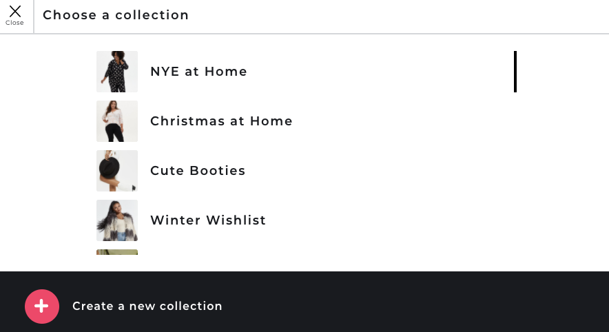Select the Winter Wishlist fur coat thumbnail
Image resolution: width=609 pixels, height=332 pixels.
click(x=117, y=220)
